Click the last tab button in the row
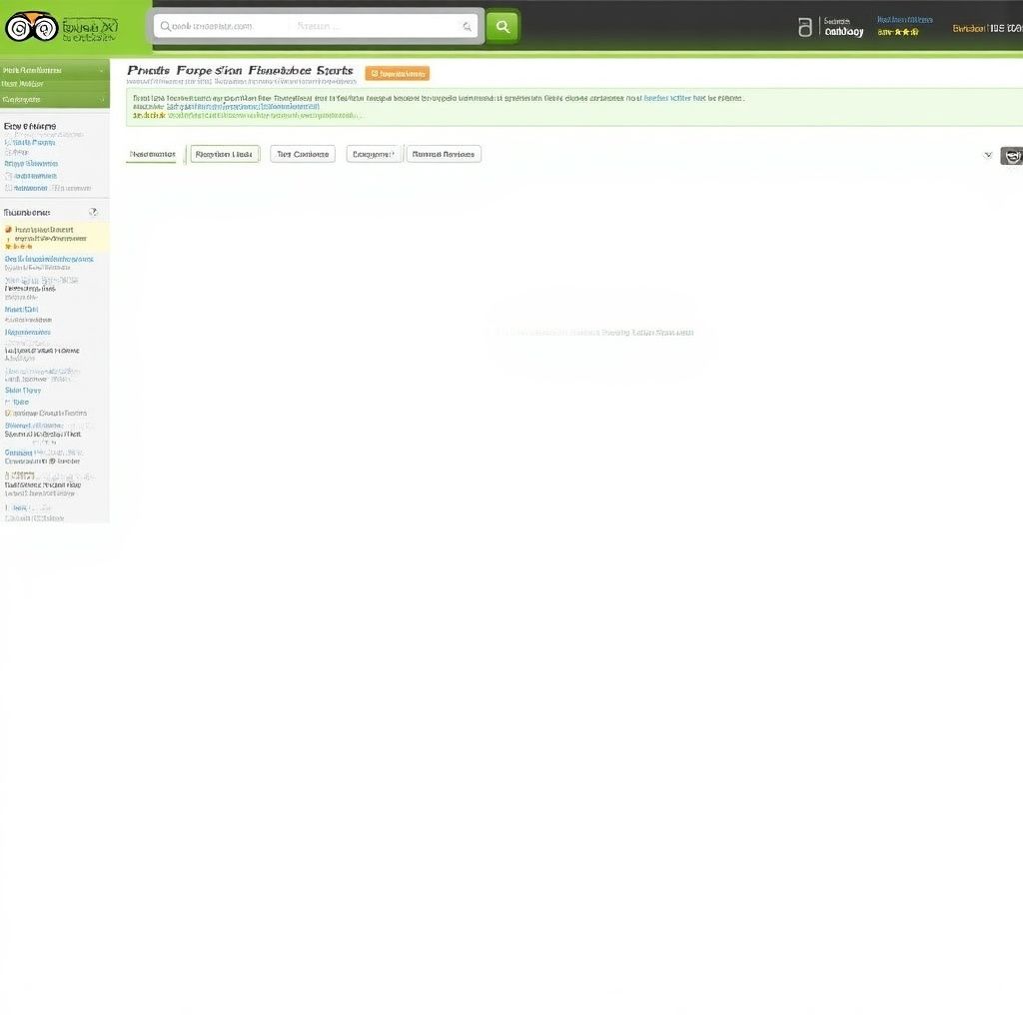1023x1023 pixels. [x=444, y=155]
